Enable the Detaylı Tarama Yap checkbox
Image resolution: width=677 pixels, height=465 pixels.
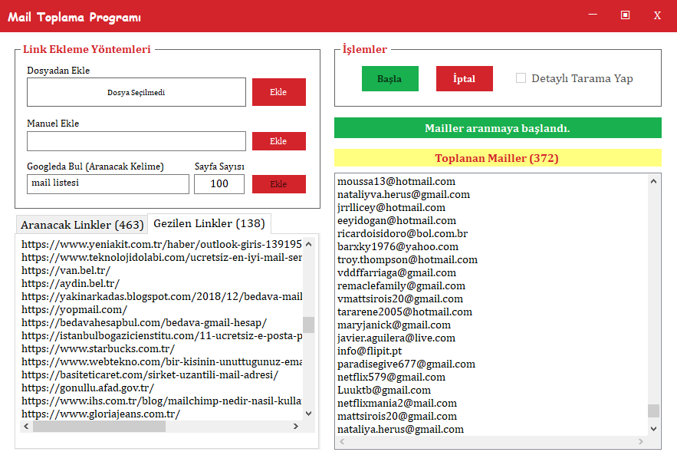tap(521, 78)
